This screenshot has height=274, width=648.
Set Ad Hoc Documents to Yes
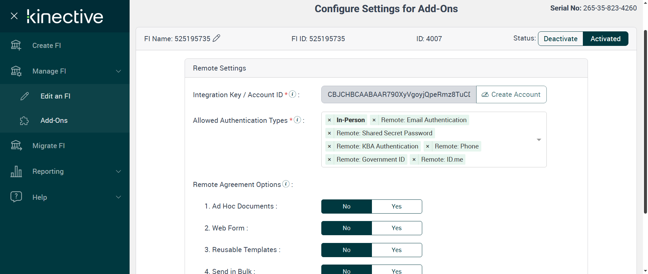(x=397, y=207)
